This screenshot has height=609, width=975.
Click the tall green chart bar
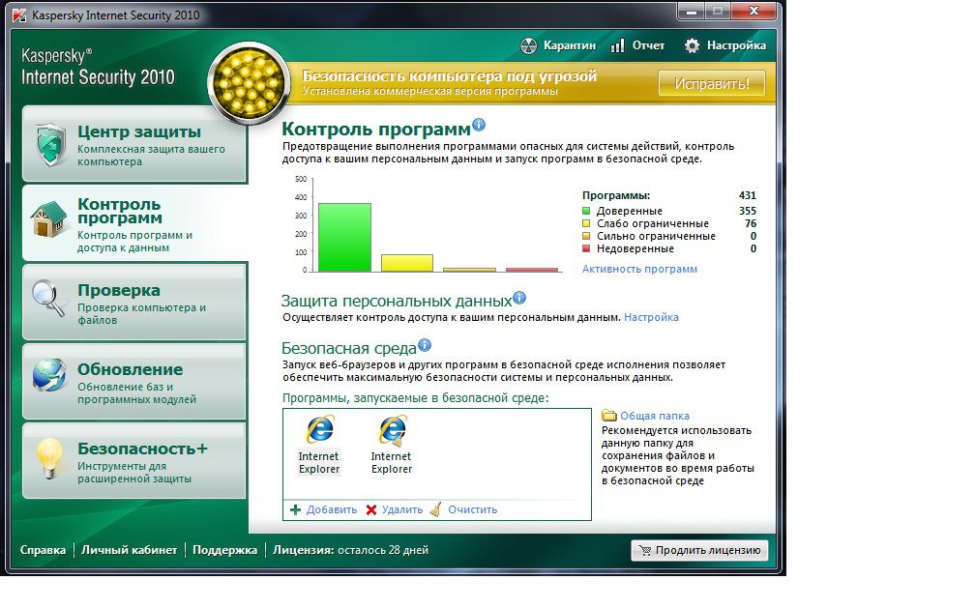pyautogui.click(x=344, y=238)
